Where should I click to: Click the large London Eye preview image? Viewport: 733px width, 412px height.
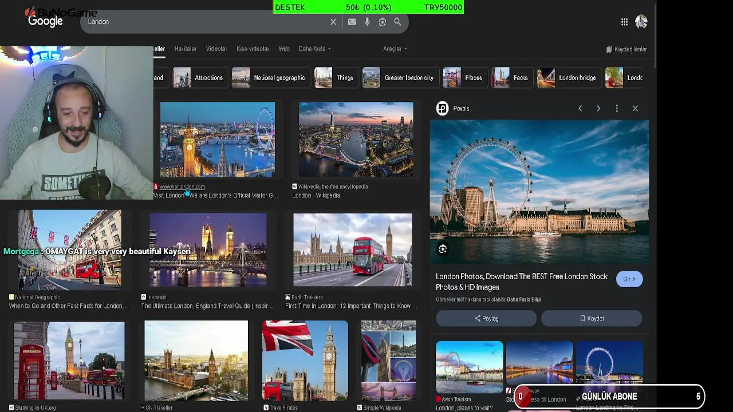click(x=539, y=191)
